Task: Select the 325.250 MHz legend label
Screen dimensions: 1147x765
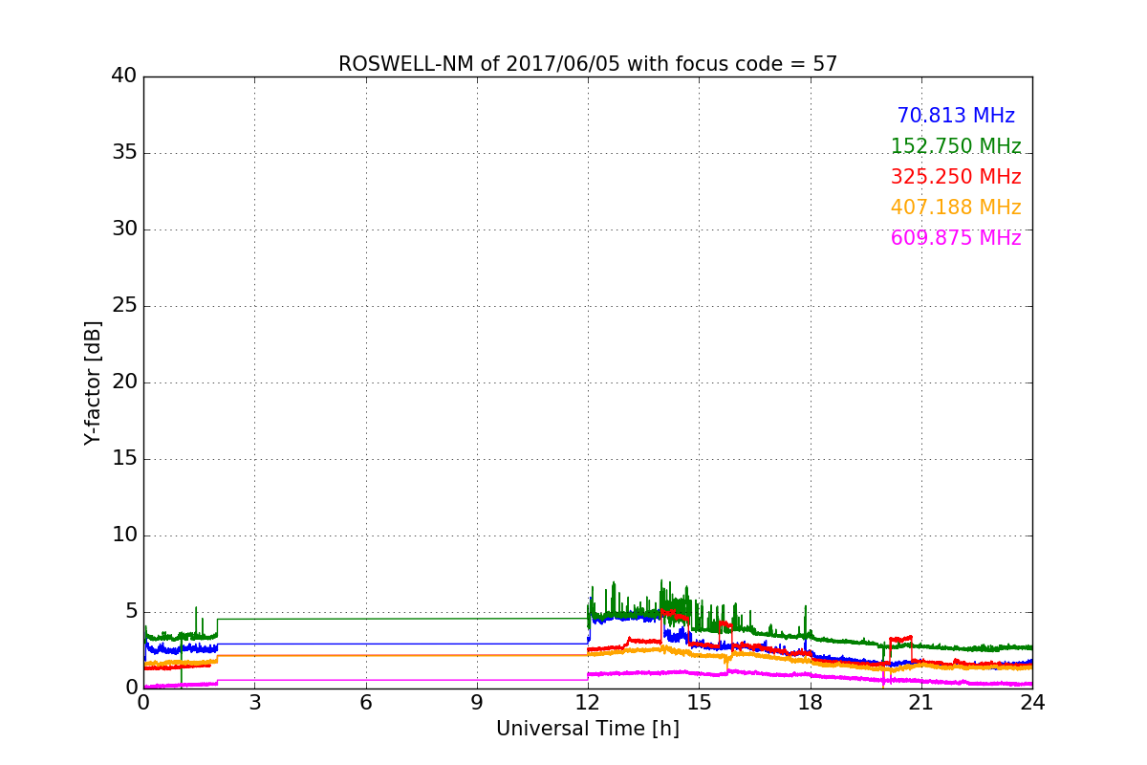Action: tap(956, 177)
